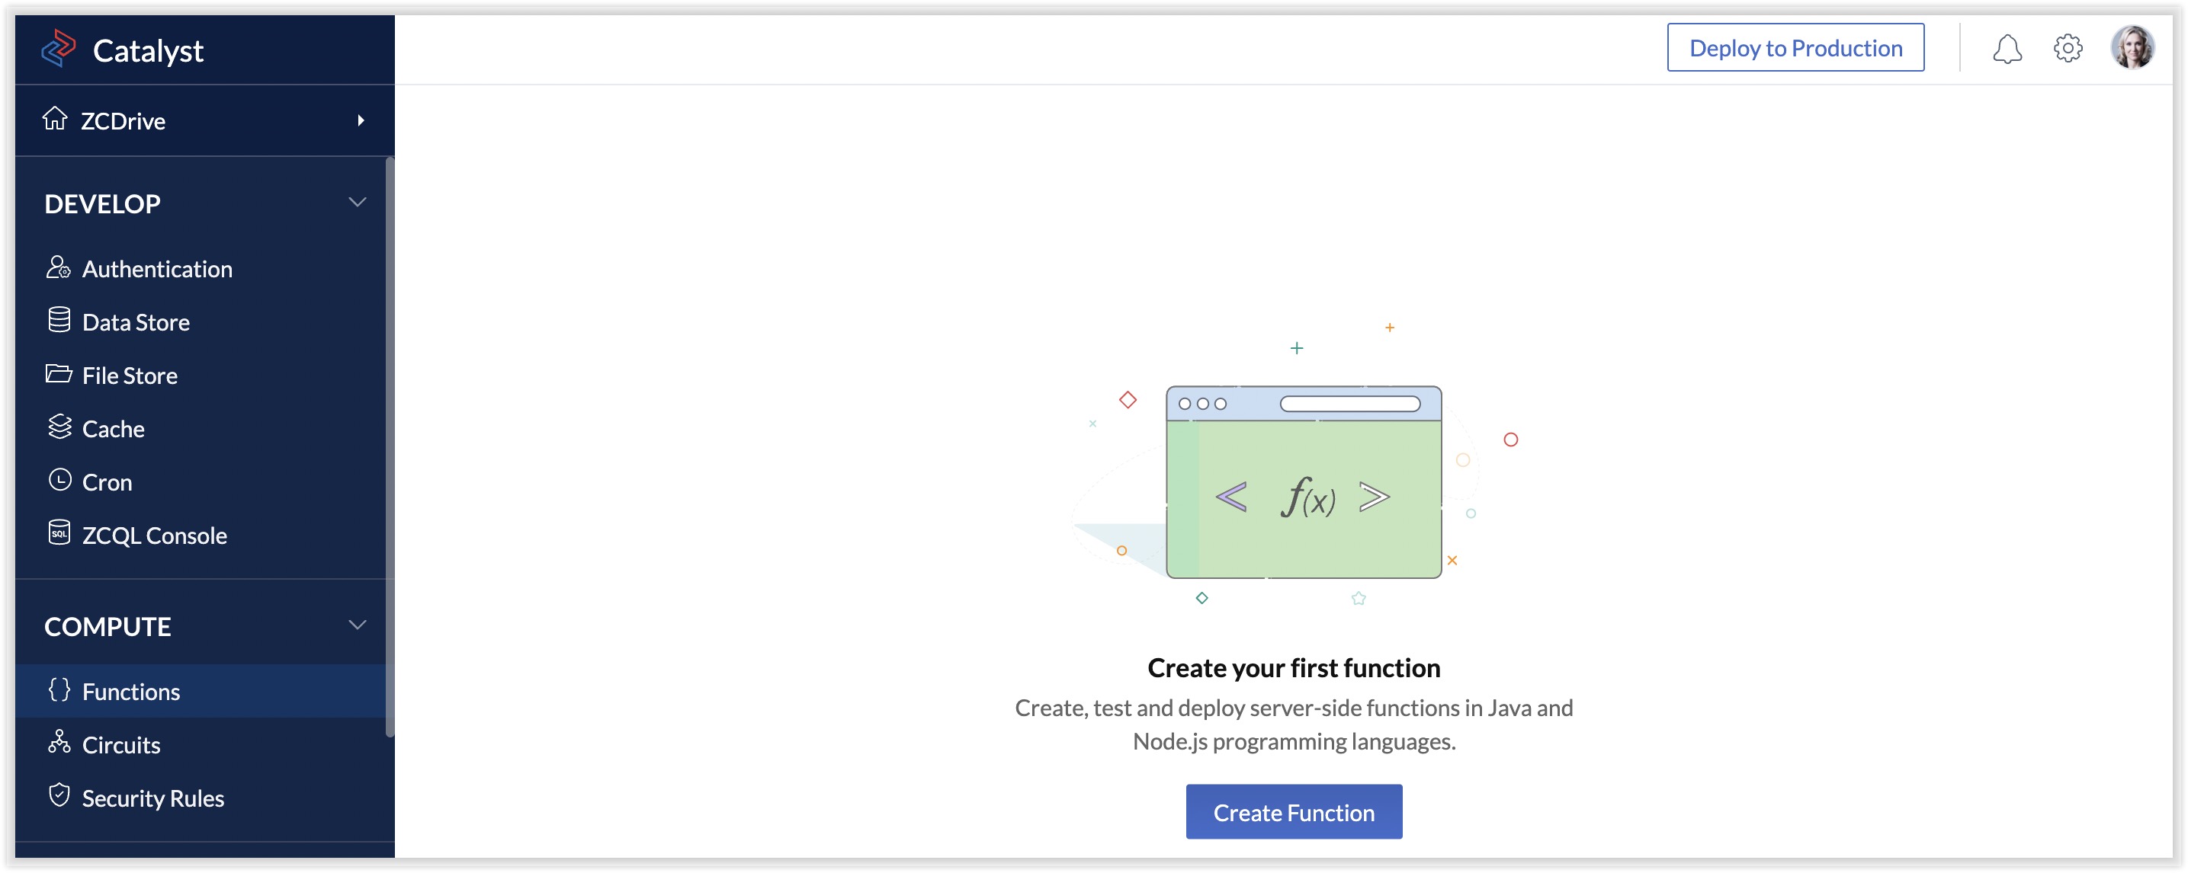Collapse the DEVELOP section chevron

[x=358, y=203]
